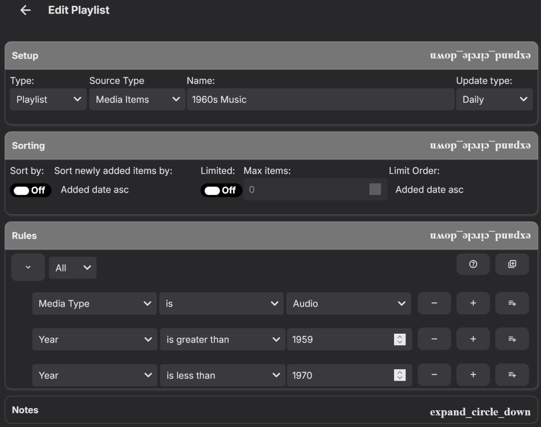Open the All match-mode dropdown
The image size is (541, 427).
click(x=73, y=268)
